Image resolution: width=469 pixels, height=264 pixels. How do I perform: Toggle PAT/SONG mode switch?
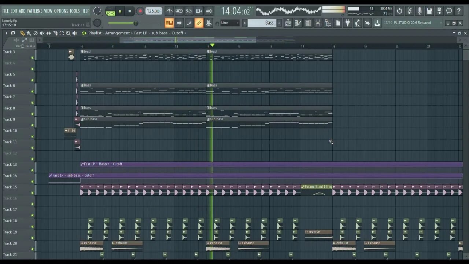point(110,11)
